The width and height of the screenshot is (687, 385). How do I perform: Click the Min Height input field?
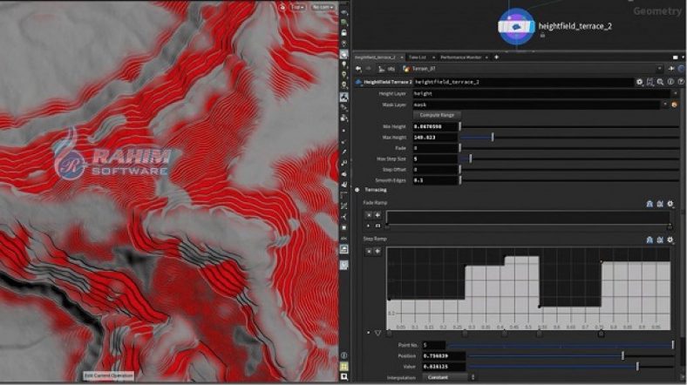[x=433, y=126]
